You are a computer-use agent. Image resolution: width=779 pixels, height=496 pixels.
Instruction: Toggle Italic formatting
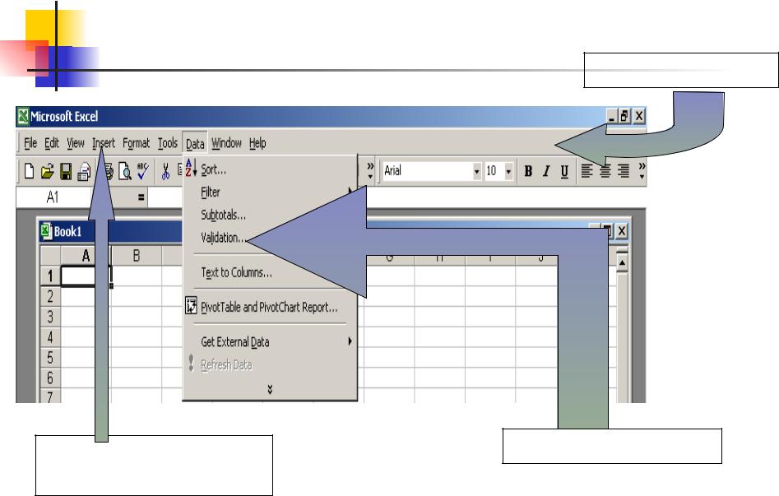click(x=546, y=171)
